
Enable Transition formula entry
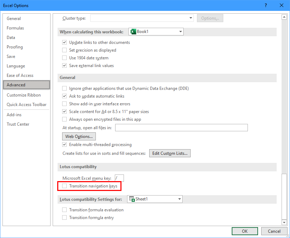pyautogui.click(x=64, y=218)
